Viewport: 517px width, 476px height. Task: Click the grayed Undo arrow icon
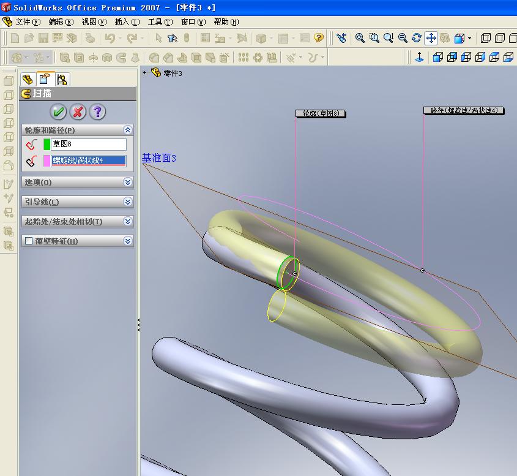pyautogui.click(x=110, y=38)
